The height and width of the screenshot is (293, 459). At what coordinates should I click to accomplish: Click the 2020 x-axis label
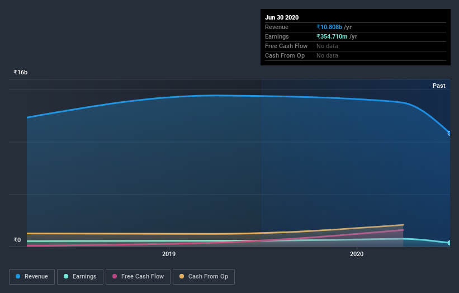click(x=357, y=254)
